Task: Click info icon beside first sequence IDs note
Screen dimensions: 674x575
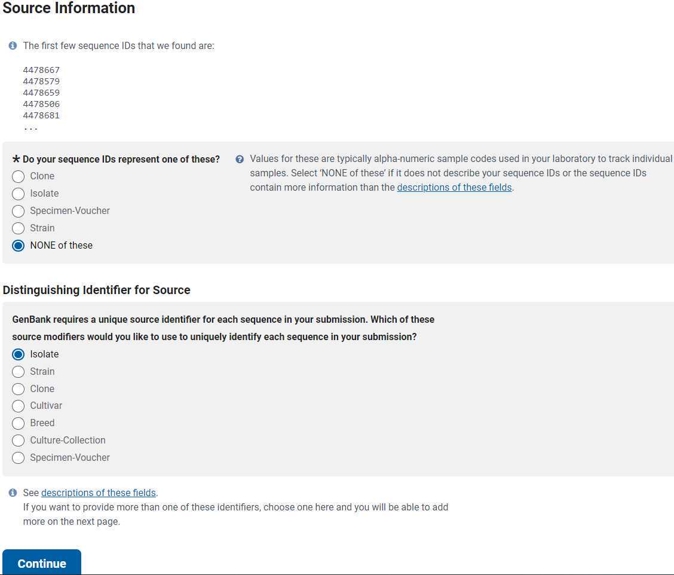Action: 13,45
